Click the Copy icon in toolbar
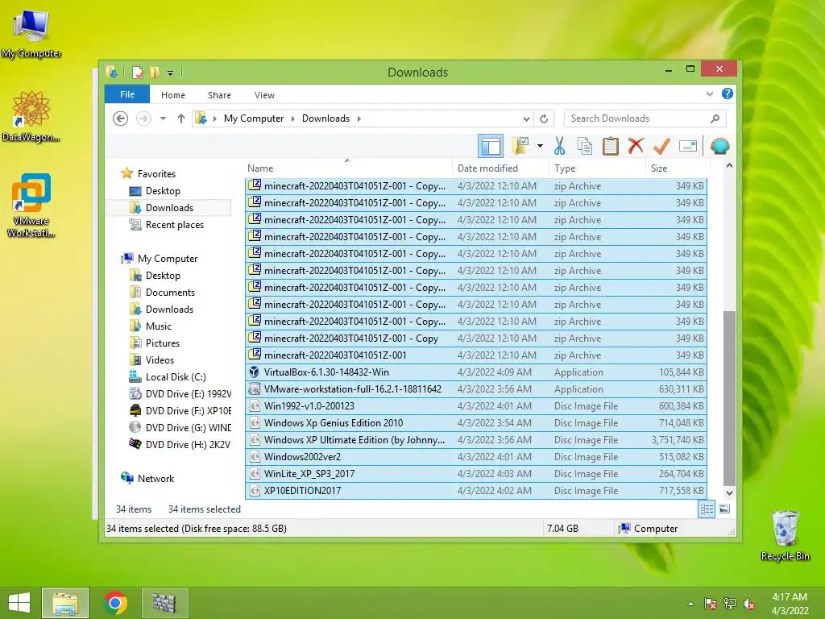Image resolution: width=825 pixels, height=619 pixels. pyautogui.click(x=585, y=146)
